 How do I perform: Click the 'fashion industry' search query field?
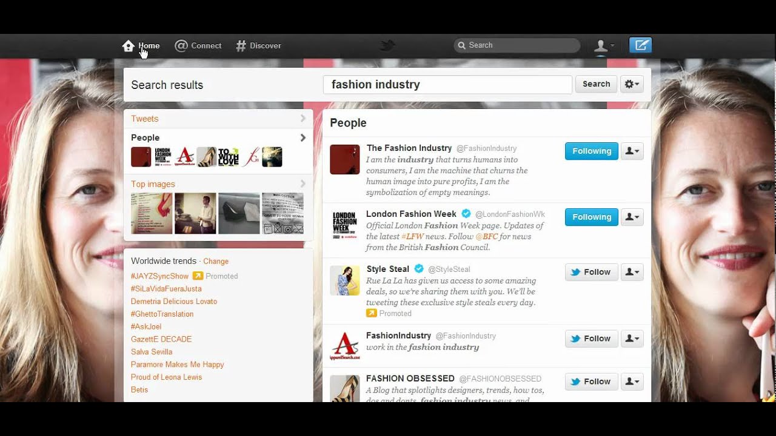(x=447, y=85)
